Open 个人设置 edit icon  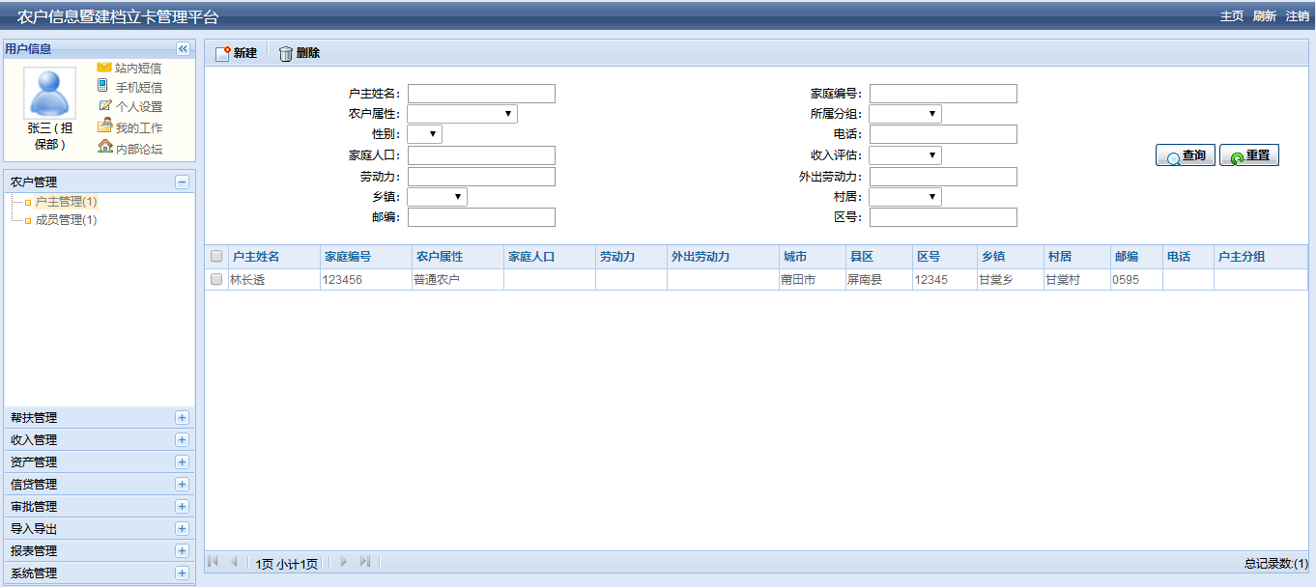pos(105,106)
